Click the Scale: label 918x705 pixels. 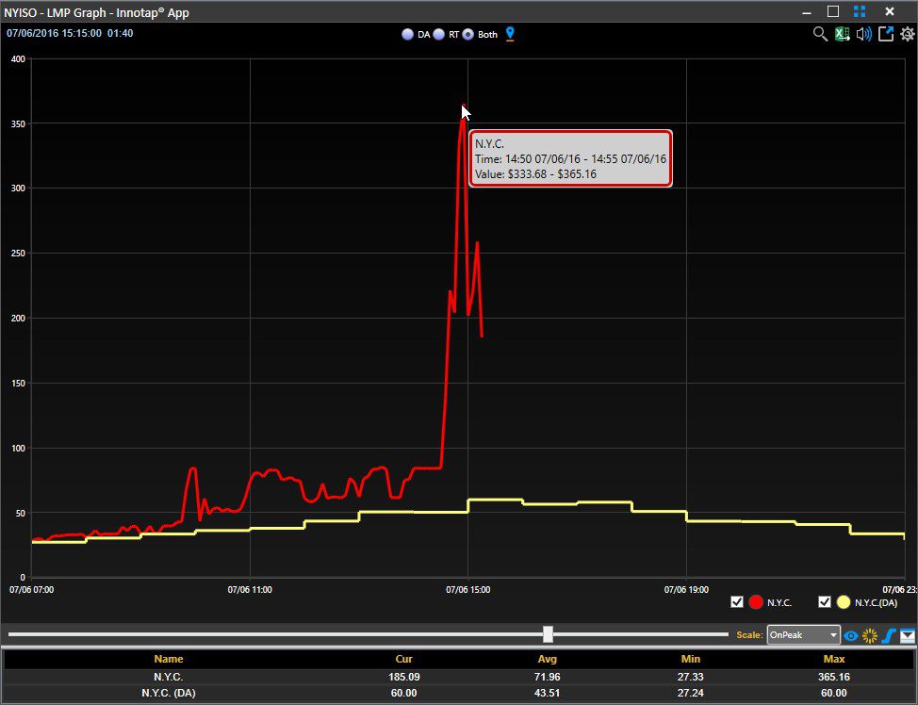749,634
